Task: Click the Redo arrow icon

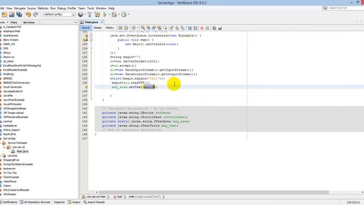Action: [x=36, y=14]
